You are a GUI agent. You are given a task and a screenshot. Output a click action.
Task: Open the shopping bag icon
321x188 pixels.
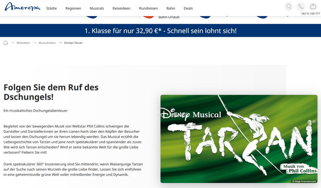click(313, 7)
